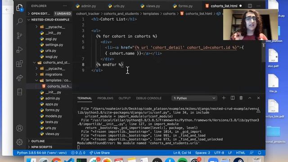Switch to admin.py tab
The height and width of the screenshot is (162, 288).
[x=86, y=6]
